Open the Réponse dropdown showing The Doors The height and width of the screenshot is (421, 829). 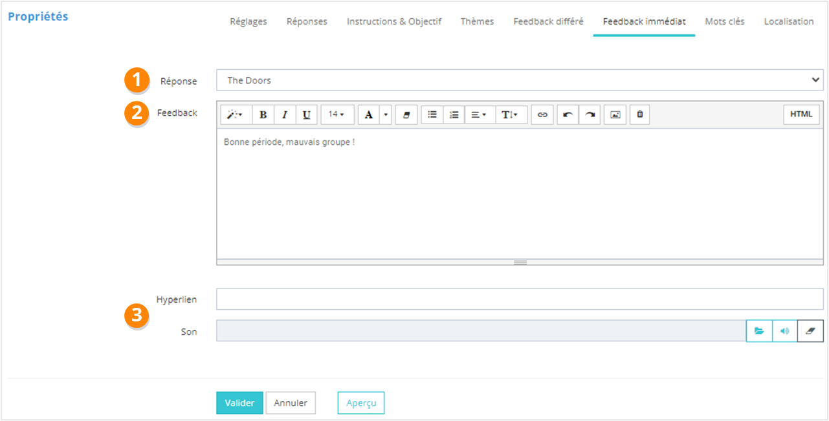pyautogui.click(x=520, y=80)
